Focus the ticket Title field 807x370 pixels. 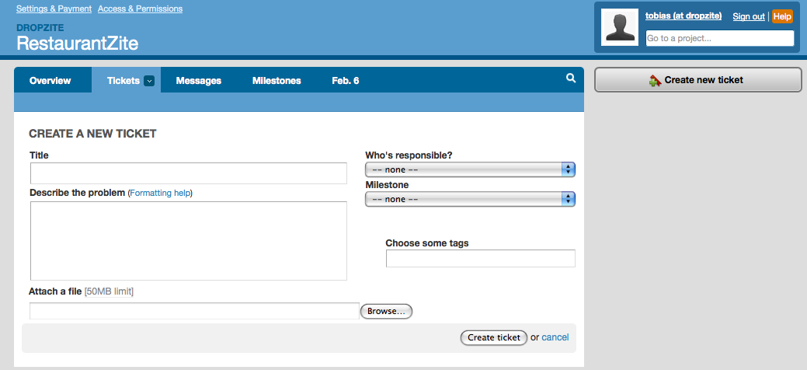tap(188, 173)
